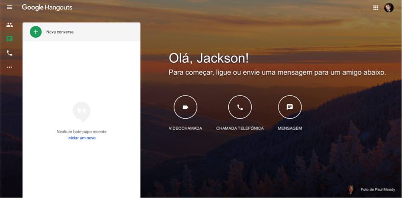Click the VIDEOCHAMADA label

click(186, 128)
